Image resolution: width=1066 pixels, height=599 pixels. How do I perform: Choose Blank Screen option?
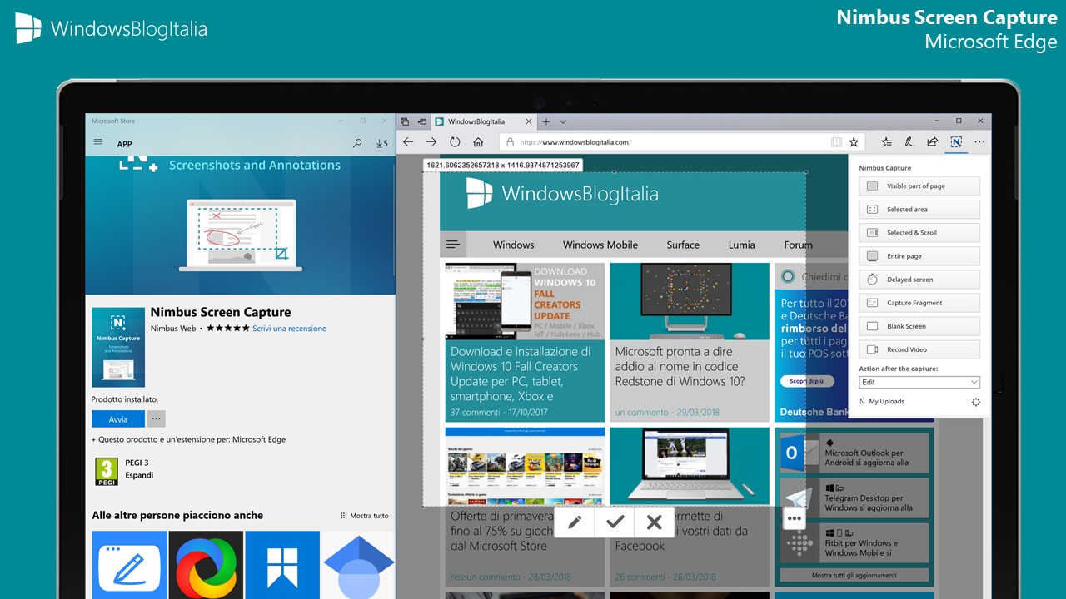click(x=919, y=326)
